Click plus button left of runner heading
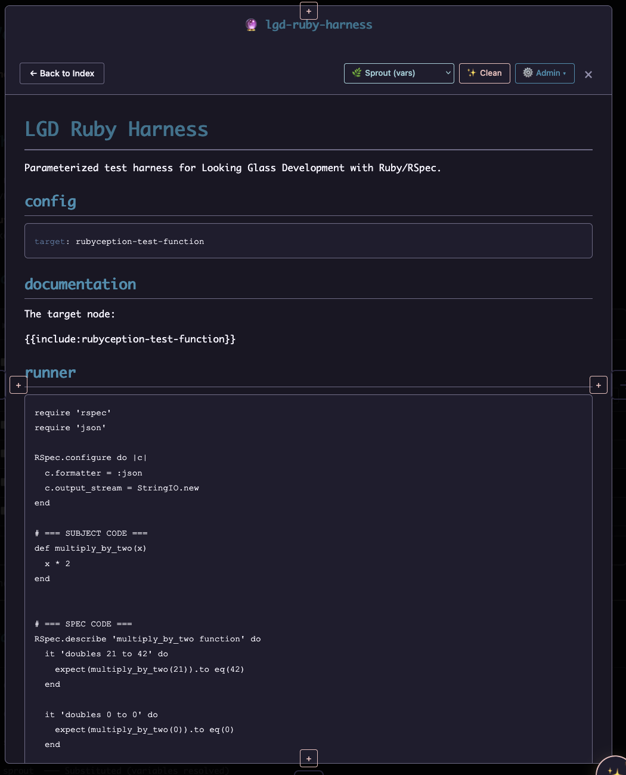 tap(18, 385)
